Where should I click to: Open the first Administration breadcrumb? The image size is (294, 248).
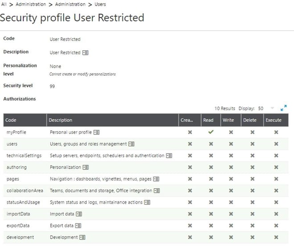[31, 4]
